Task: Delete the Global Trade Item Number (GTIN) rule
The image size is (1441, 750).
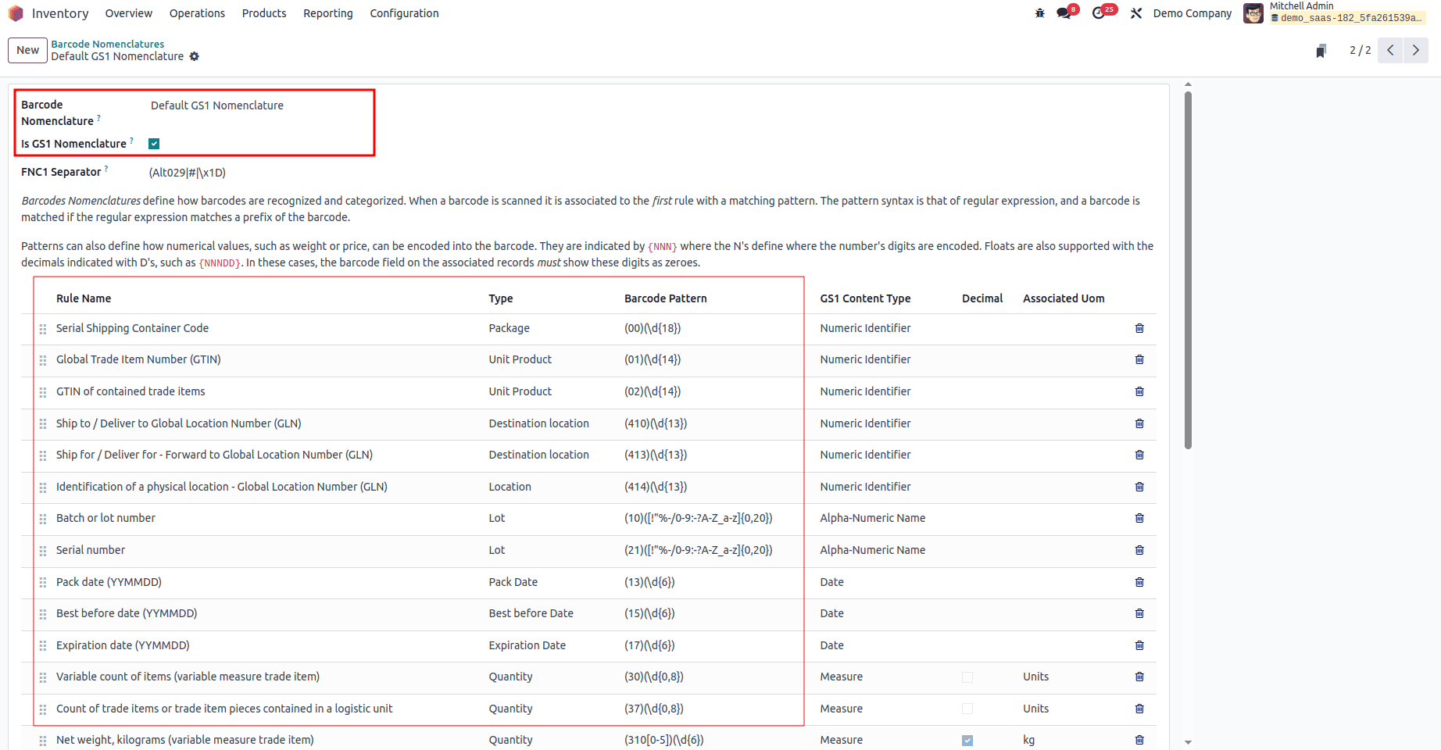Action: 1139,359
